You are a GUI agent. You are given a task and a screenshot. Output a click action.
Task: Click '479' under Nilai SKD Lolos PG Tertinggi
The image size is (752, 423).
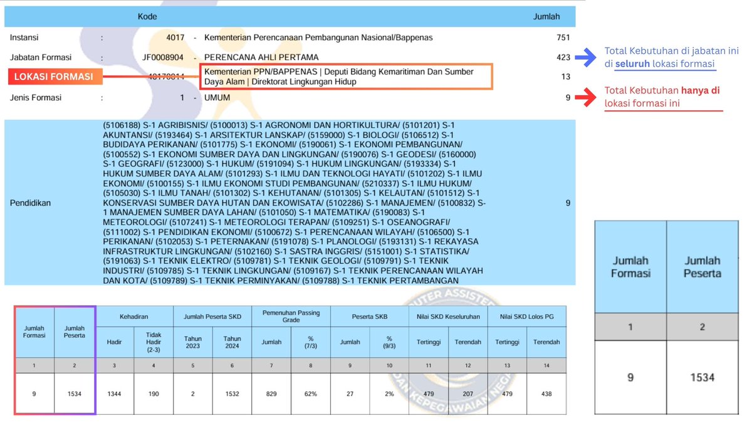tap(507, 394)
